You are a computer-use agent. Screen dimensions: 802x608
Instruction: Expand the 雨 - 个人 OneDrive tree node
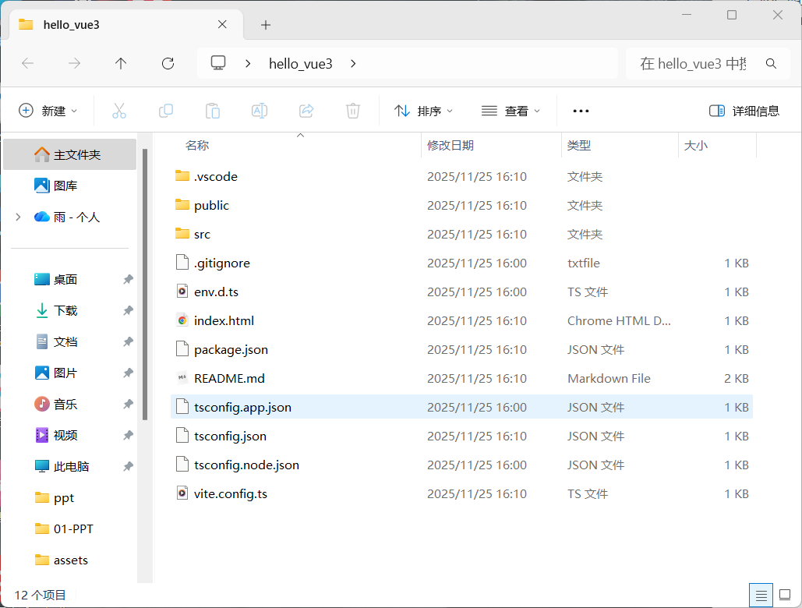pyautogui.click(x=19, y=217)
